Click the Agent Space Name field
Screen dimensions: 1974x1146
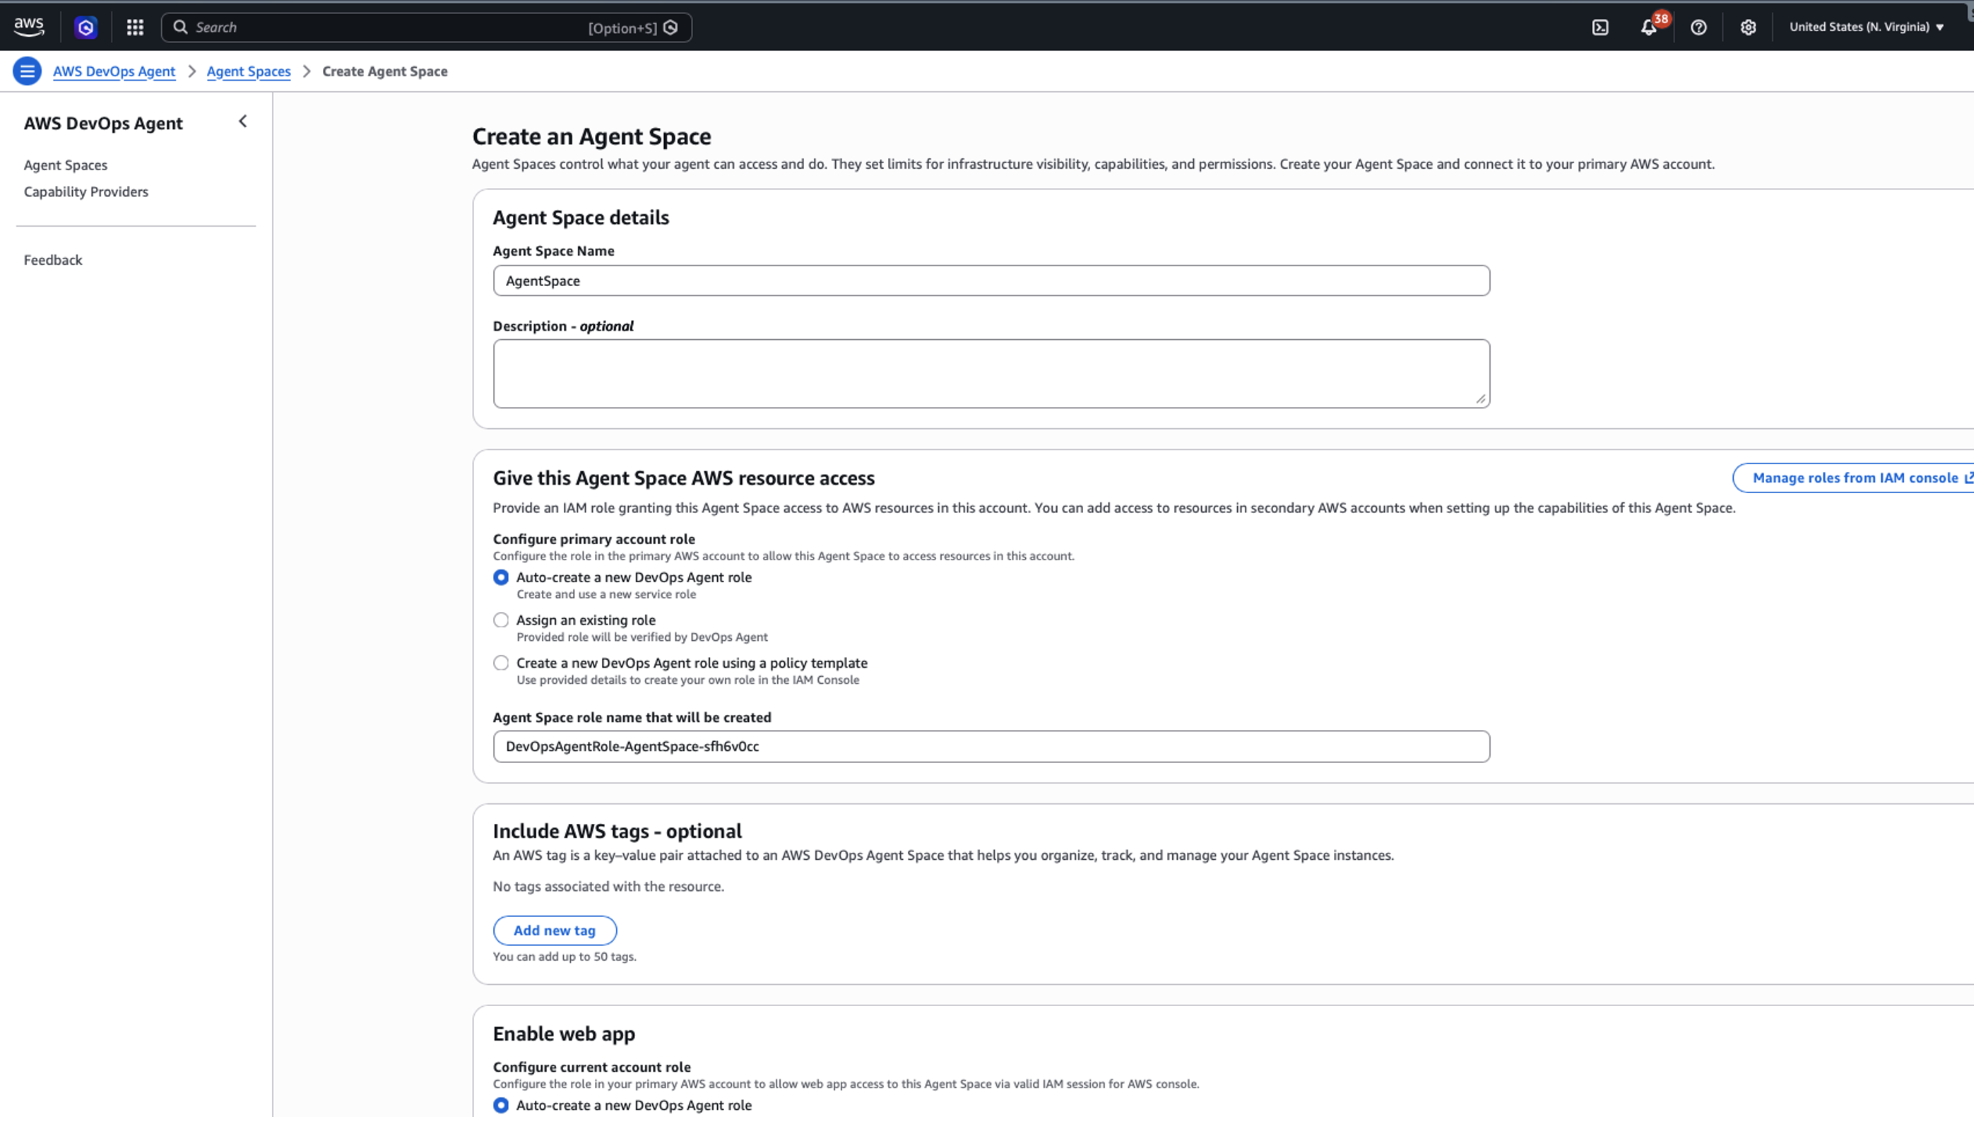[x=991, y=280]
